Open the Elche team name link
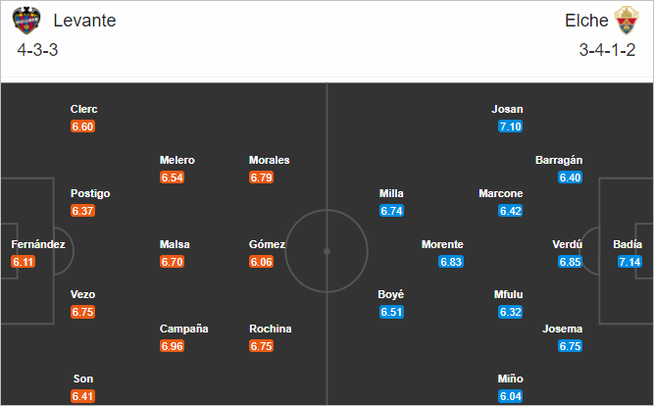 click(x=586, y=21)
